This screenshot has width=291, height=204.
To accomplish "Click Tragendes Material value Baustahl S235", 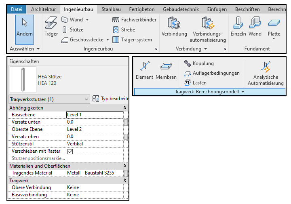I will [95, 173].
